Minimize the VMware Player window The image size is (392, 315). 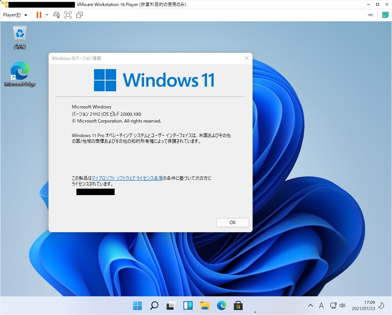point(369,5)
